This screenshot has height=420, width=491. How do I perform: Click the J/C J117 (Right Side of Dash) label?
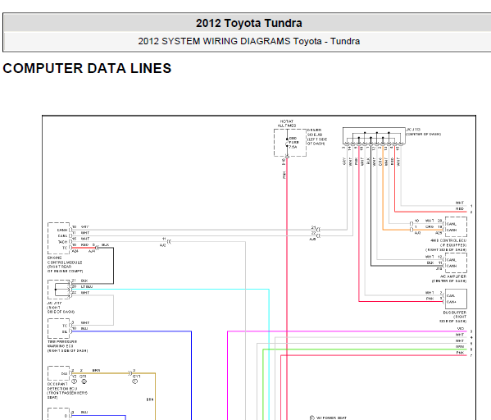pyautogui.click(x=61, y=308)
